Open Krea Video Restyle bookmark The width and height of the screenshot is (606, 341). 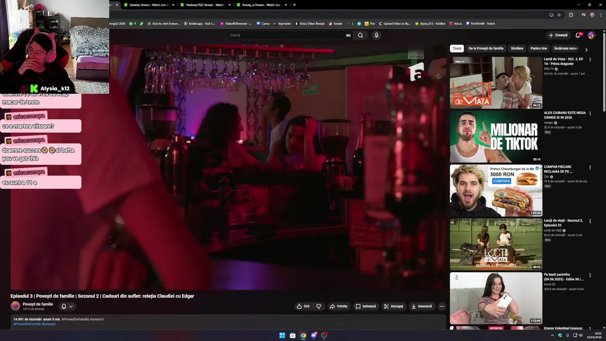310,24
